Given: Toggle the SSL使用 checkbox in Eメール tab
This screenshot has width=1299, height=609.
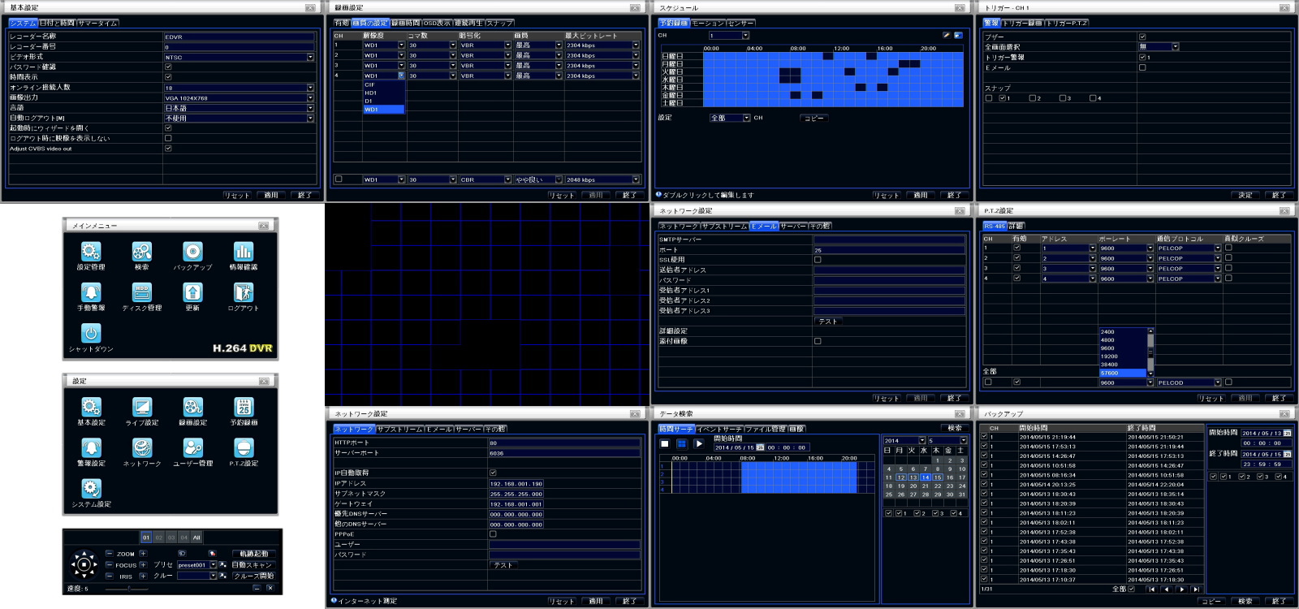Looking at the screenshot, I should tap(818, 260).
